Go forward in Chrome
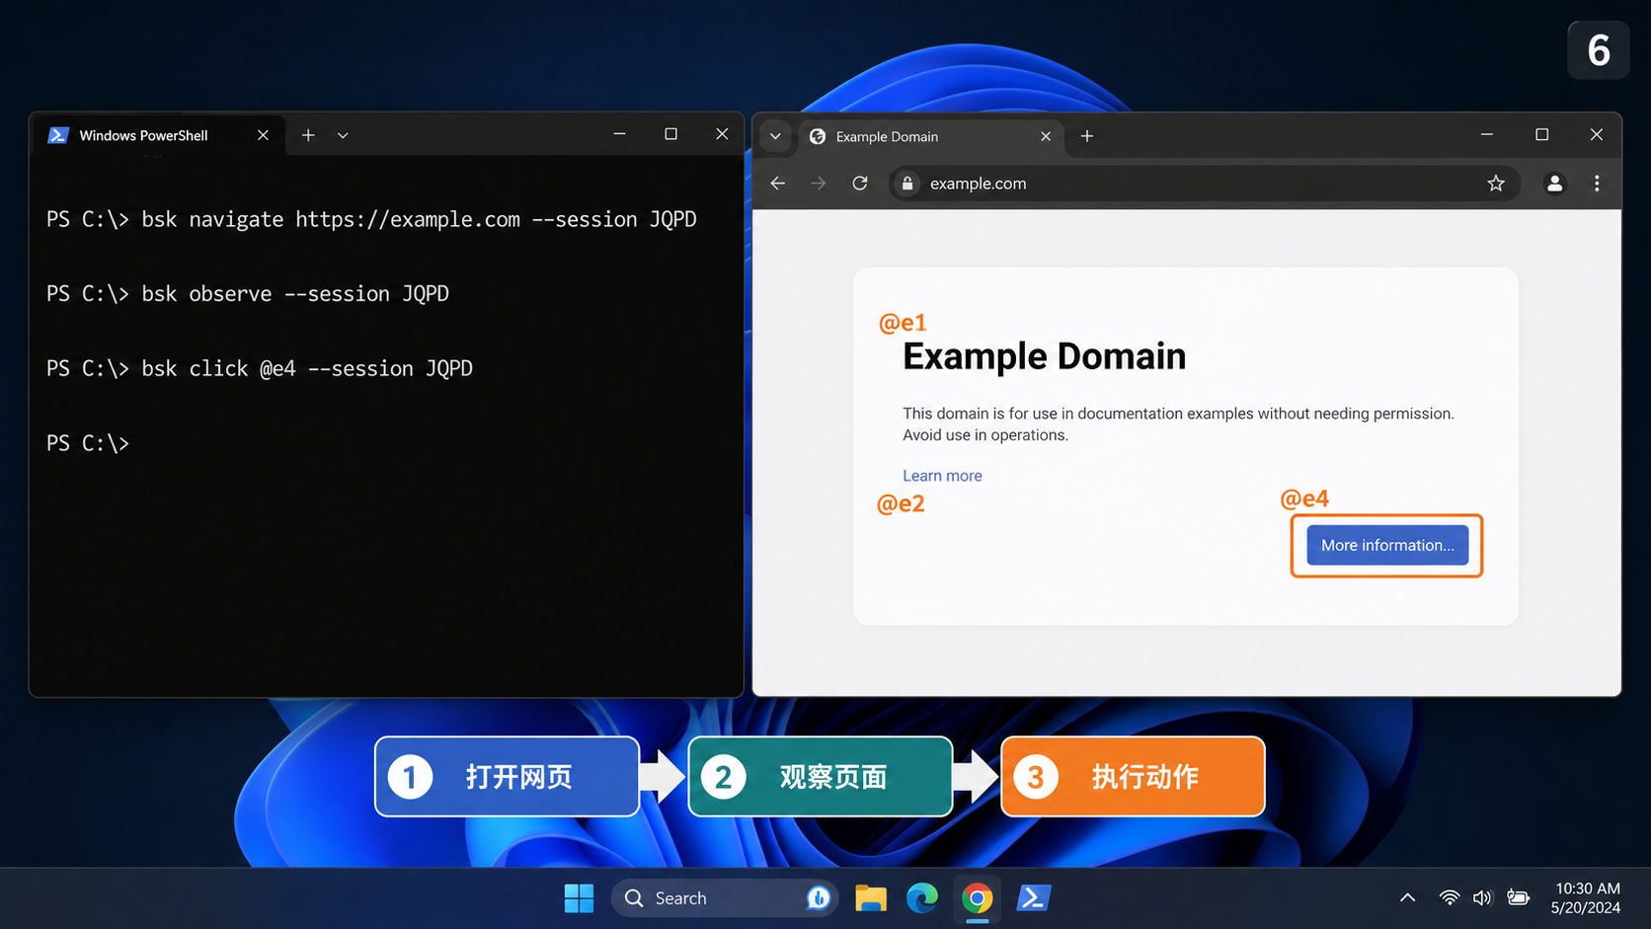This screenshot has height=929, width=1651. [x=819, y=184]
